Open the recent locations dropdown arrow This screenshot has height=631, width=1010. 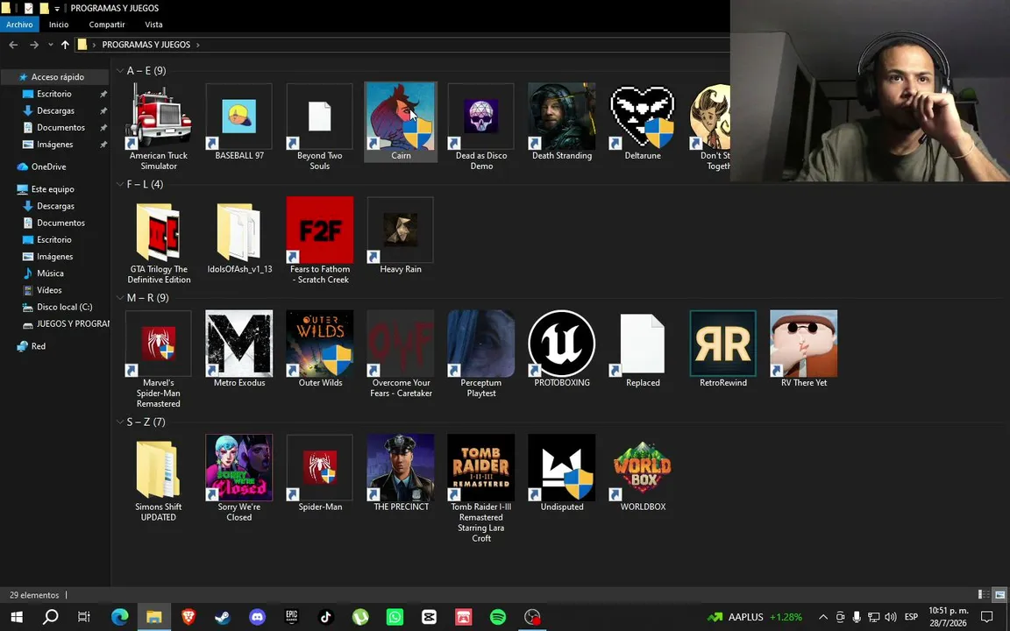(x=50, y=45)
